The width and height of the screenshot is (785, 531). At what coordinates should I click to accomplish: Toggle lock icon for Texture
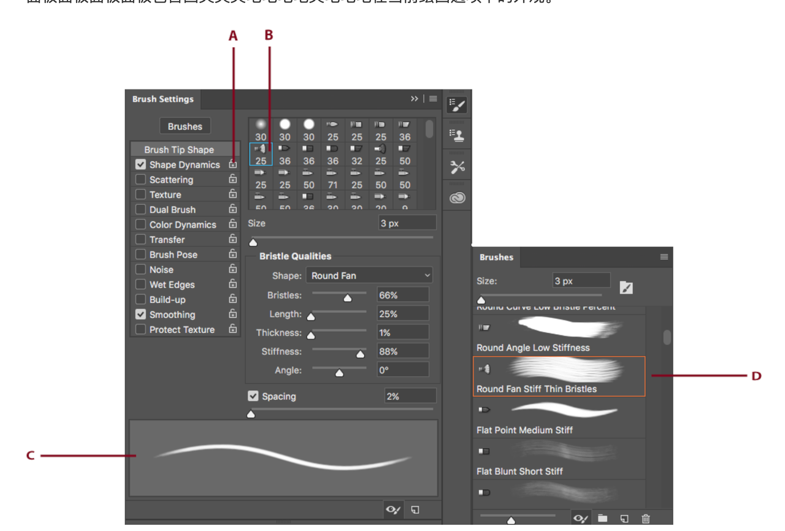click(232, 194)
